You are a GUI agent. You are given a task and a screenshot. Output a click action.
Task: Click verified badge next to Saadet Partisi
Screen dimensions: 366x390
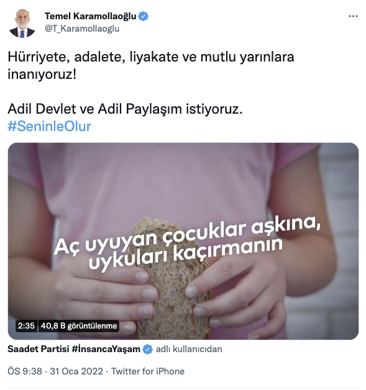point(147,349)
